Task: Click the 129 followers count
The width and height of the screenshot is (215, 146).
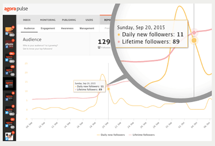Action: click(104, 42)
